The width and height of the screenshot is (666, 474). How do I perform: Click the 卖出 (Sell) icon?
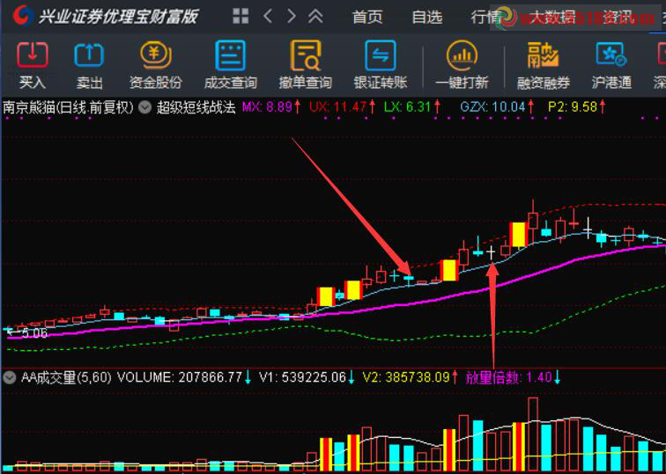tap(89, 64)
